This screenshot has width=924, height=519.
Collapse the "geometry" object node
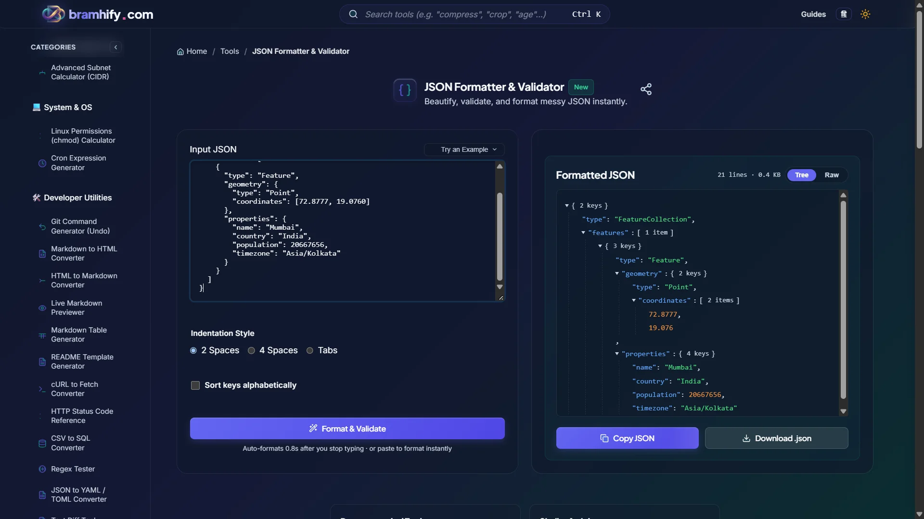[x=617, y=273]
